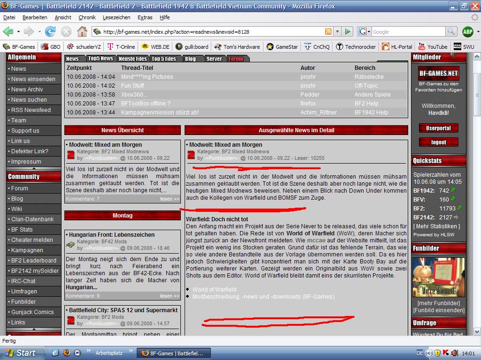Open the SWU bookmark
The image size is (481, 360).
tap(464, 46)
